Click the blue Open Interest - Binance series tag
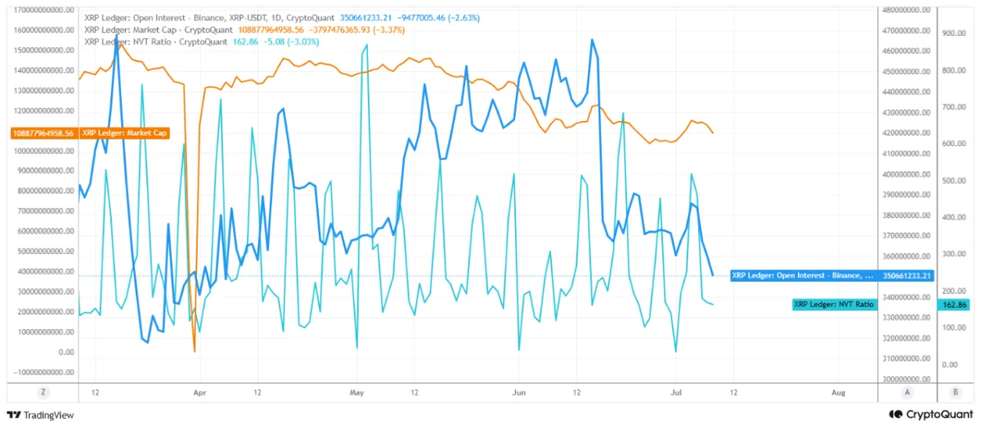The image size is (981, 427). pyautogui.click(x=803, y=275)
